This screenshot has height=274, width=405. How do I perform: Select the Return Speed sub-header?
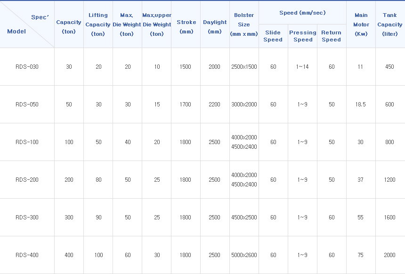331,36
